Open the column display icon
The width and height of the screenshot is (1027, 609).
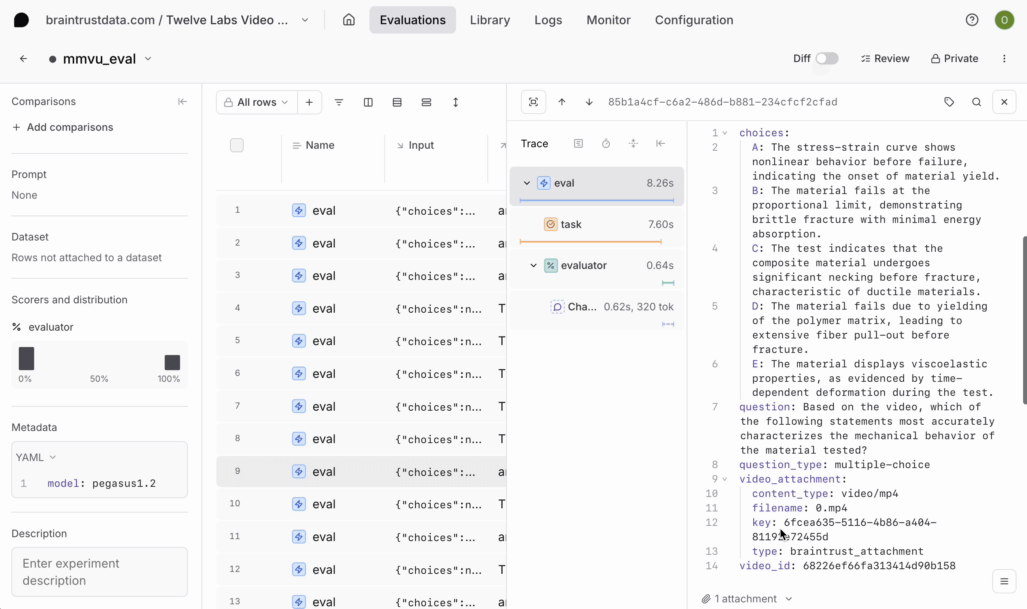(x=368, y=102)
